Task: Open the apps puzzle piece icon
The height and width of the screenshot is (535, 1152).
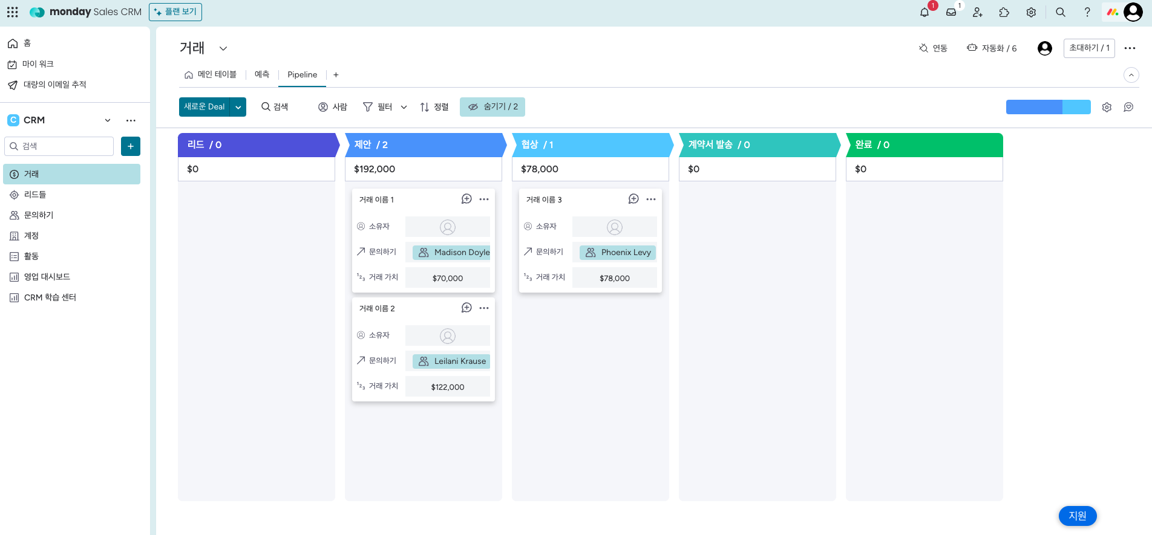Action: (x=1004, y=12)
